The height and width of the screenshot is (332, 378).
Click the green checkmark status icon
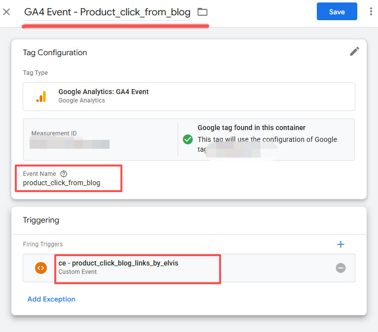pos(188,139)
